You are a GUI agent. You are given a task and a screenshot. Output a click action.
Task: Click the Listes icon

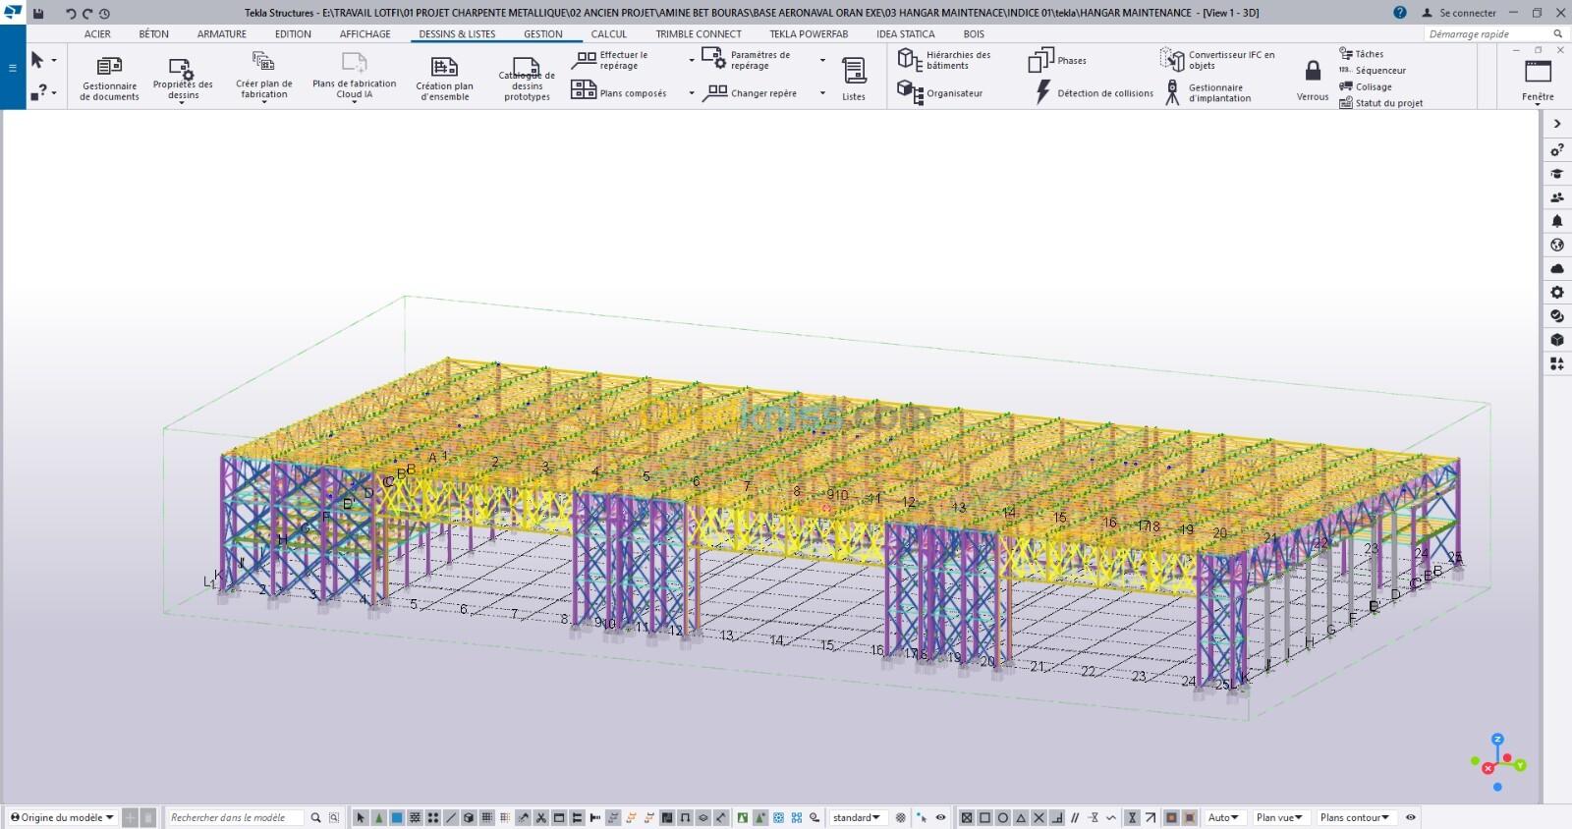click(854, 79)
